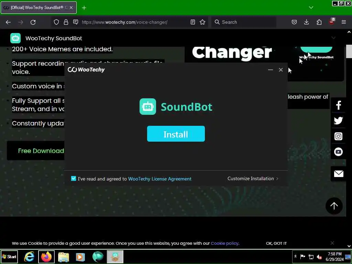This screenshot has height=264, width=352.
Task: Uncheck the license agreement checkbox
Action: coord(74,178)
